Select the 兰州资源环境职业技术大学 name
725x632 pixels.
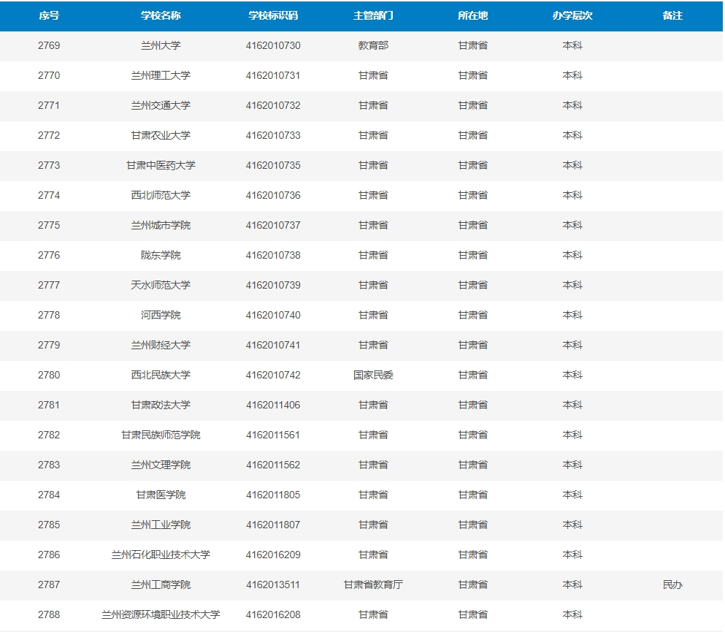(x=161, y=614)
